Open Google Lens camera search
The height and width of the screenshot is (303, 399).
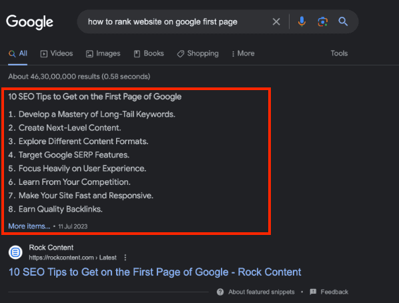[x=322, y=22]
